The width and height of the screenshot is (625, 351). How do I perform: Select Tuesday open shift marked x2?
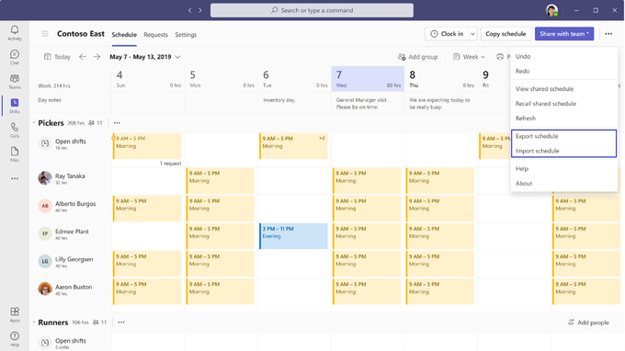coord(293,146)
